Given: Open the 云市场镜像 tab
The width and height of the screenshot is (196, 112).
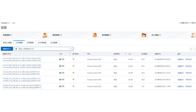Looking at the screenshot, I should click(x=42, y=43).
